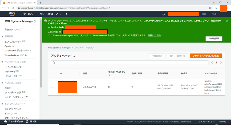Close the AWS Systems Manager sidebar
Viewport: 231px width, 125px height.
[x=35, y=22]
